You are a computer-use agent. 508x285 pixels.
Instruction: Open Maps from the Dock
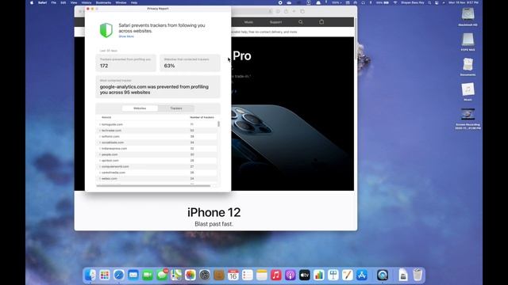click(176, 275)
